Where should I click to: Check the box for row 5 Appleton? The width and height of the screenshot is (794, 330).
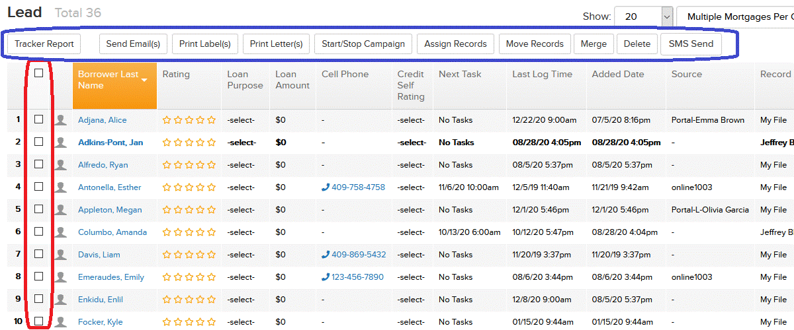(39, 209)
